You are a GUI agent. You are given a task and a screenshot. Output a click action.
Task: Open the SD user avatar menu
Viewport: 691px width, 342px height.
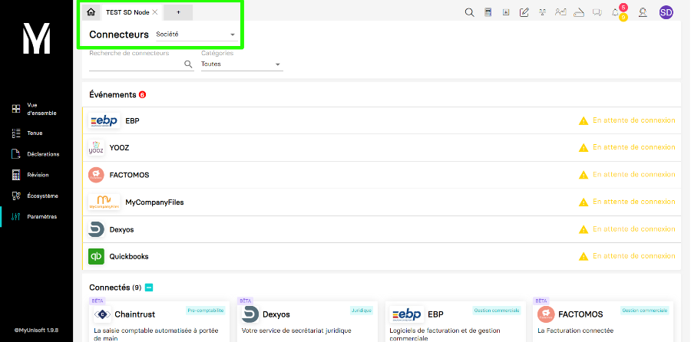[666, 12]
